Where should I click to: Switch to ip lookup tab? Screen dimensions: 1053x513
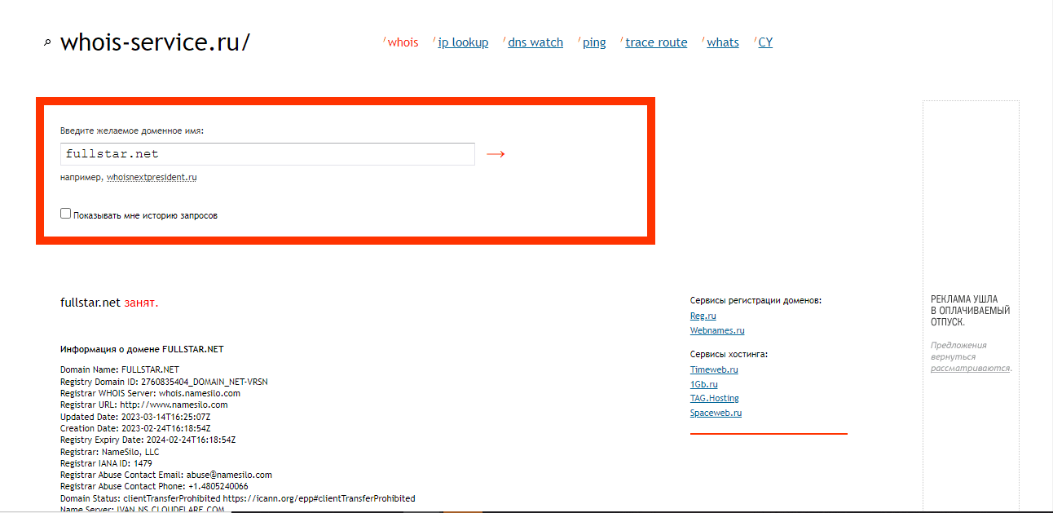[x=463, y=42]
